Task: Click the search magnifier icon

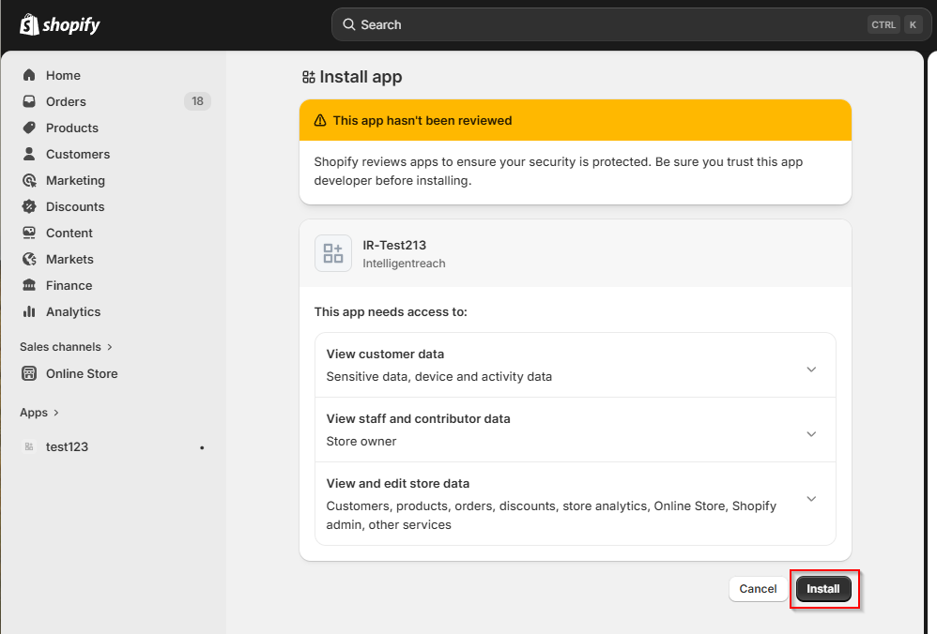Action: [349, 24]
